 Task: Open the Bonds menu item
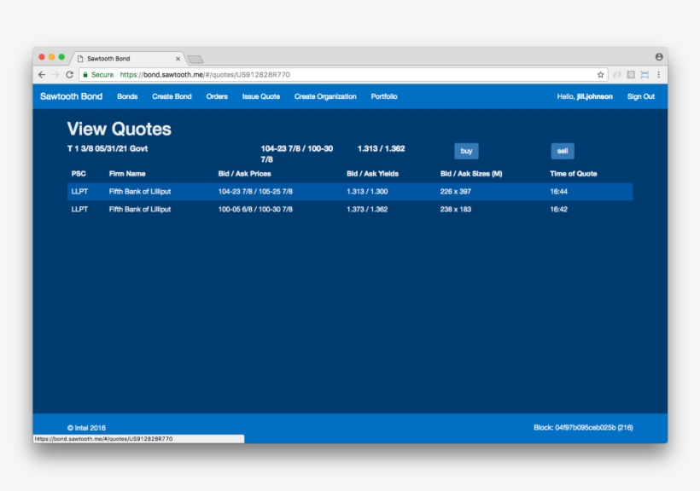[127, 96]
